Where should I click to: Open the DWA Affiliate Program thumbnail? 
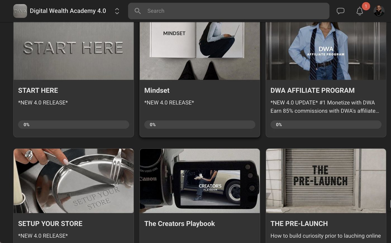point(326,51)
